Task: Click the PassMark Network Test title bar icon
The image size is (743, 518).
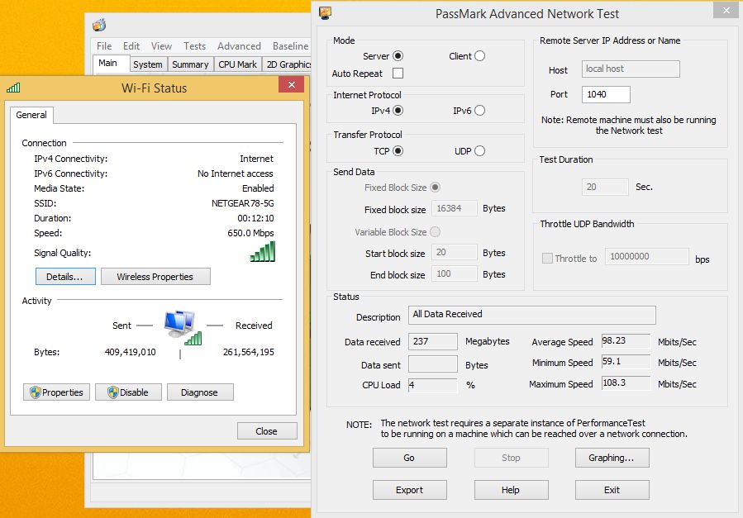Action: pos(325,12)
